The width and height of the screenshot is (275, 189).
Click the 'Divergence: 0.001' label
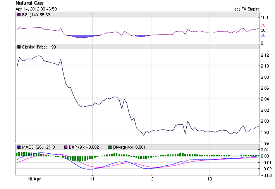pos(129,147)
